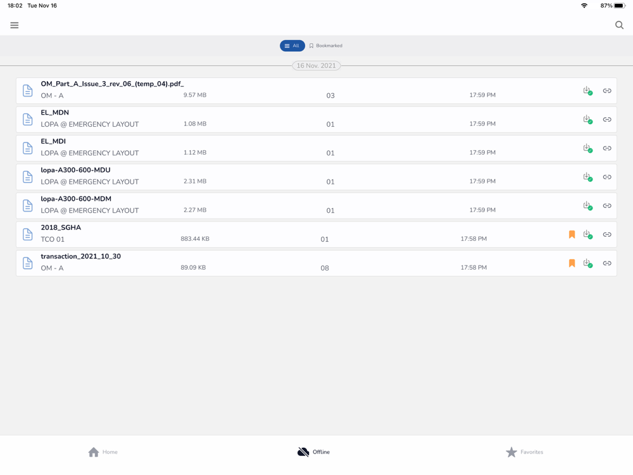Click the TCO 01 category label

coord(53,239)
